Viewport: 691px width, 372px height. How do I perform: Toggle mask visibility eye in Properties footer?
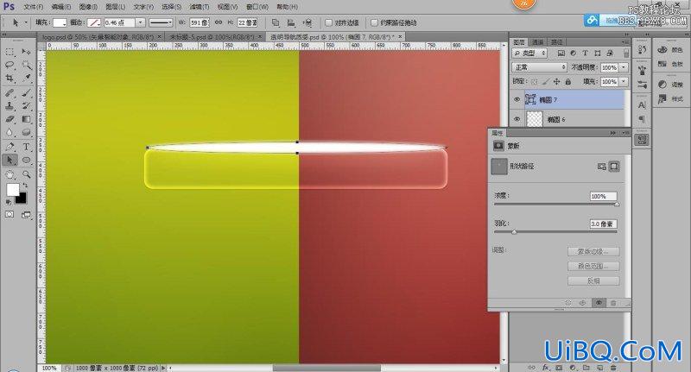point(599,303)
